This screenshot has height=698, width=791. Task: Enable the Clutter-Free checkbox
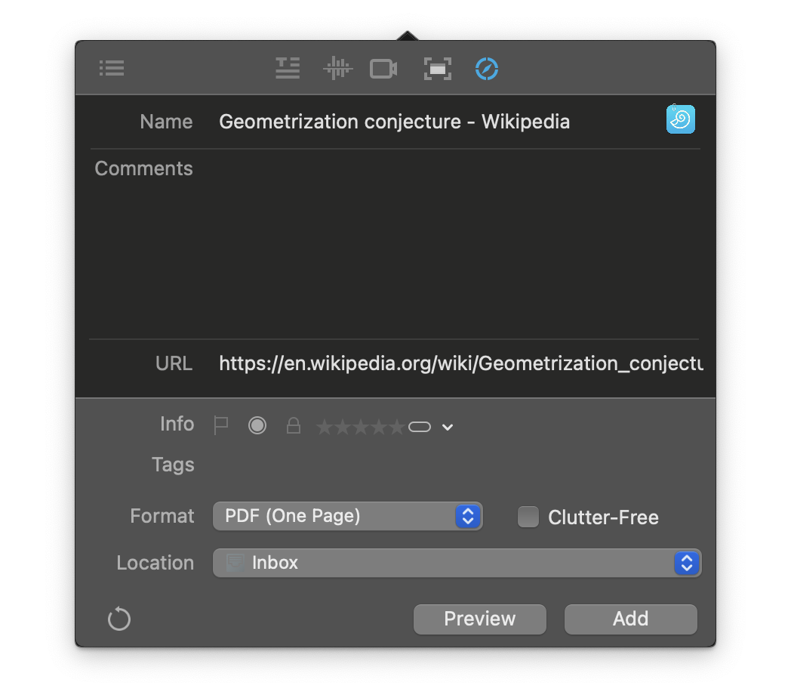(x=528, y=517)
